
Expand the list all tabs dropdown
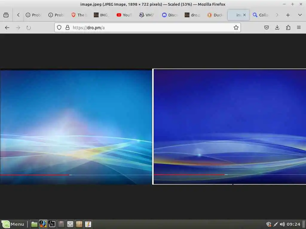[300, 15]
